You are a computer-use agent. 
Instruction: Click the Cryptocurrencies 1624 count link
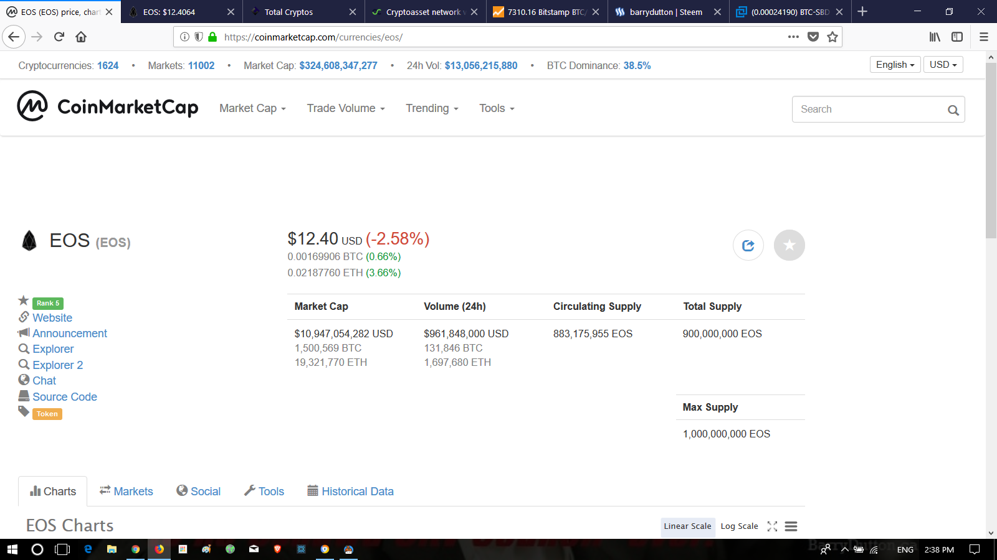tap(108, 65)
